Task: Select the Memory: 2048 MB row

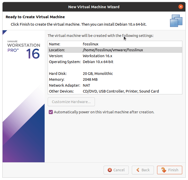Action: tap(115, 79)
